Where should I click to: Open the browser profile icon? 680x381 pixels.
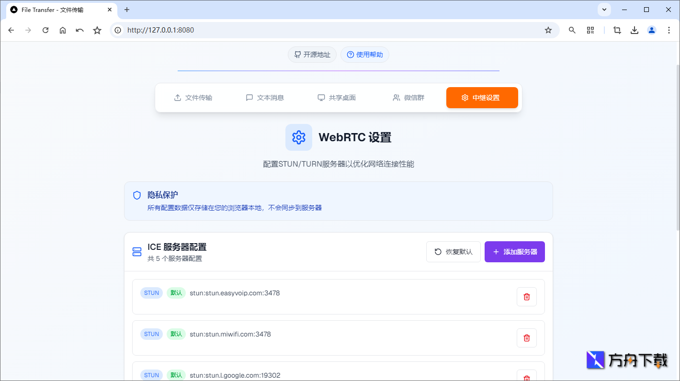coord(651,30)
